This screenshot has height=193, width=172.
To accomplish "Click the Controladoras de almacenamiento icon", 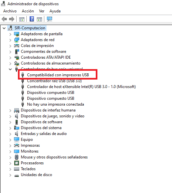I will pos(17,63).
